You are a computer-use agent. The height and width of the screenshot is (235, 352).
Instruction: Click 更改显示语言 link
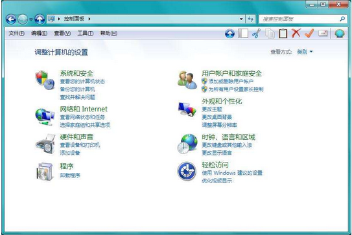(217, 153)
